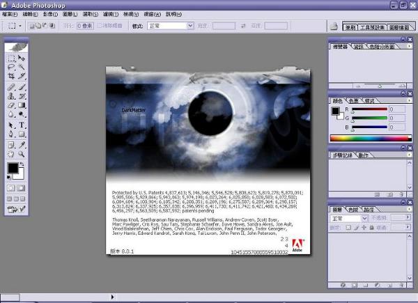The width and height of the screenshot is (418, 303).
Task: Open the 編輯(E) Edit menu
Action: [x=30, y=15]
